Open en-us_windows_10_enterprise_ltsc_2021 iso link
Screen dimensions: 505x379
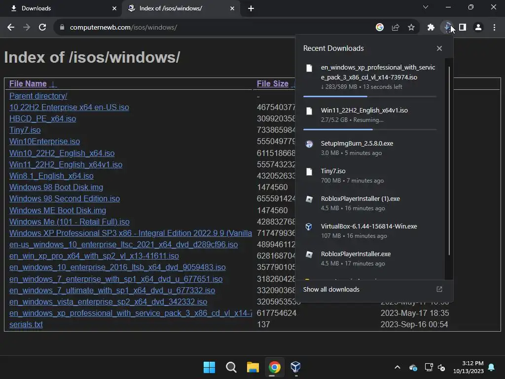click(x=123, y=245)
